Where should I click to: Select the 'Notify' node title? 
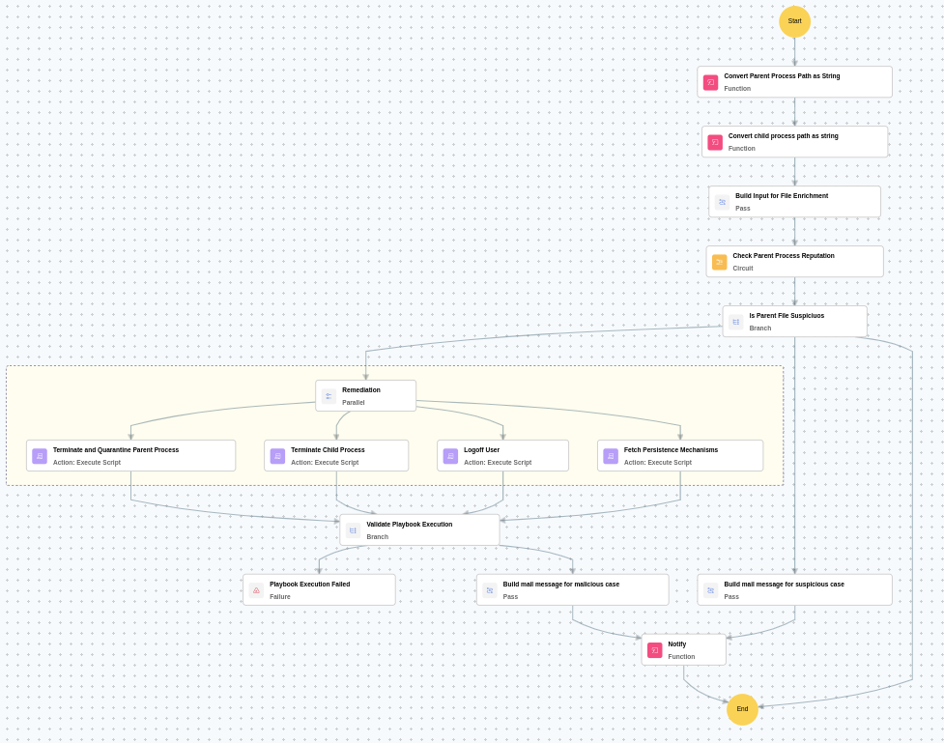(x=676, y=644)
